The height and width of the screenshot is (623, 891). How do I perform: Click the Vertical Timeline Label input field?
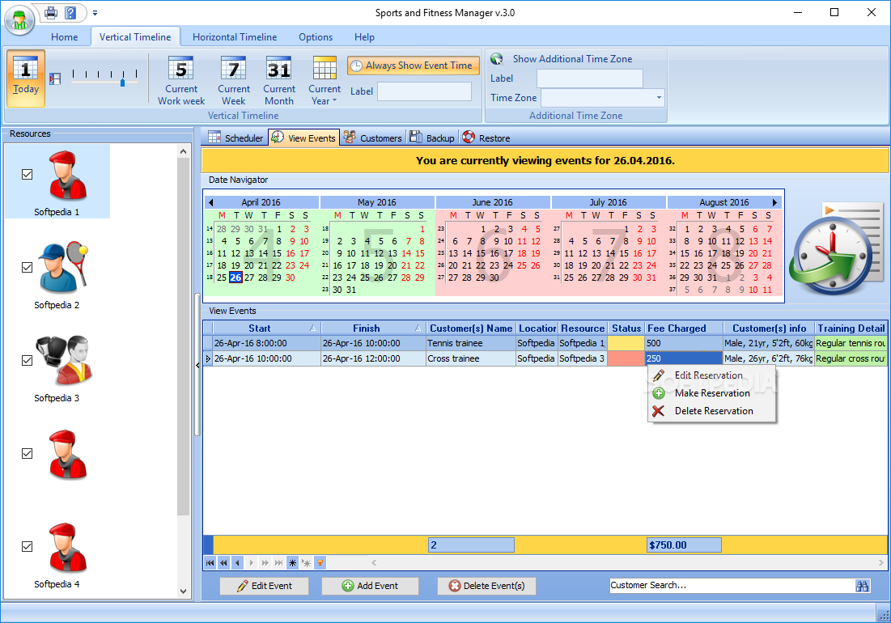(425, 91)
